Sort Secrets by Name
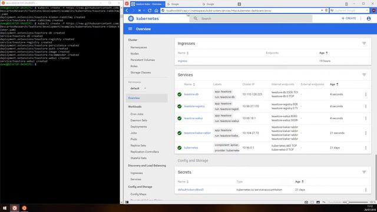Viewport: 377px width, 212px height. click(x=183, y=182)
